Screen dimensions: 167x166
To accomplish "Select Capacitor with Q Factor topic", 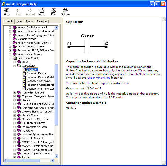I will 40,88.
